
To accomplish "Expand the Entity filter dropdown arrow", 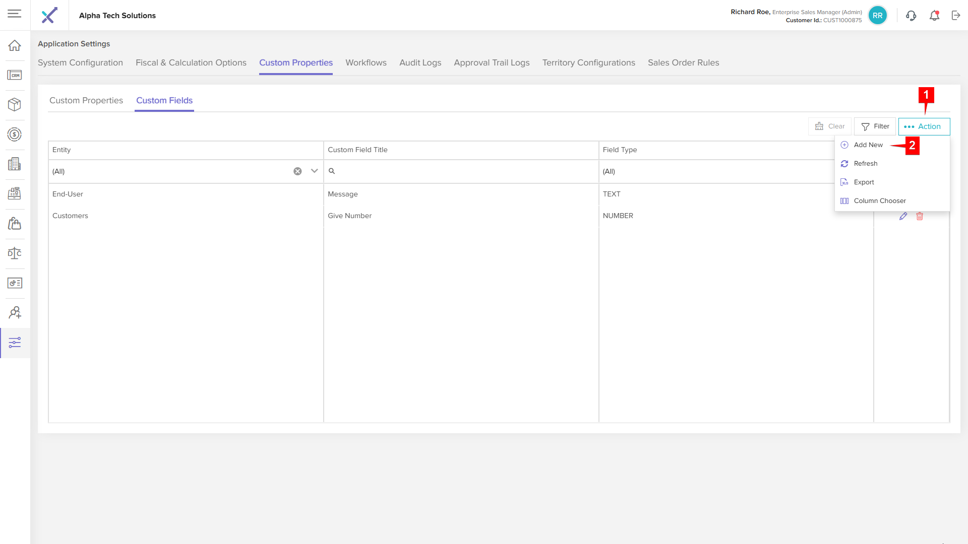I will (314, 171).
